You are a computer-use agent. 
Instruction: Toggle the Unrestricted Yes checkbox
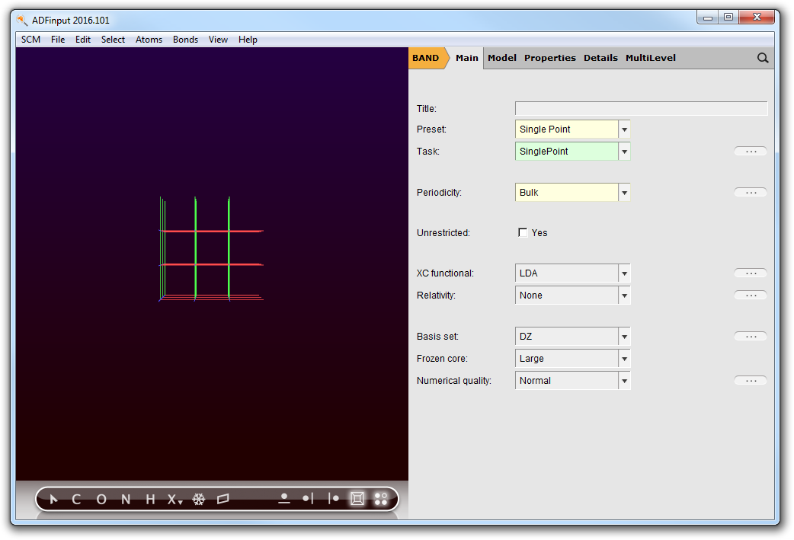pyautogui.click(x=523, y=232)
